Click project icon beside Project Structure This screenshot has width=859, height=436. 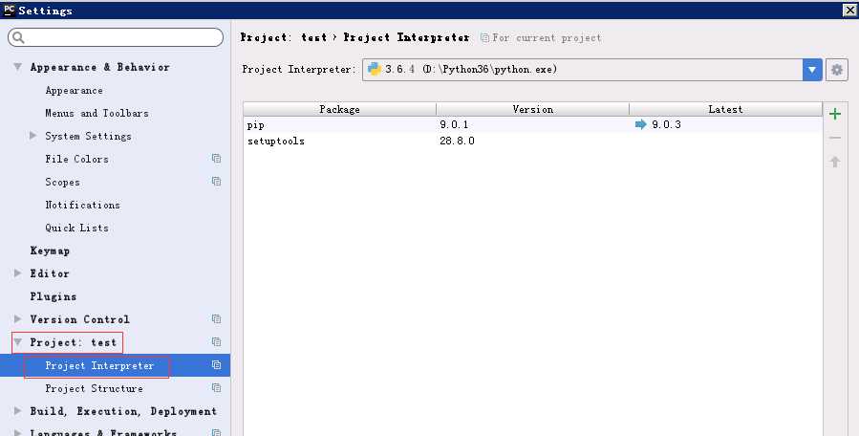pos(216,388)
